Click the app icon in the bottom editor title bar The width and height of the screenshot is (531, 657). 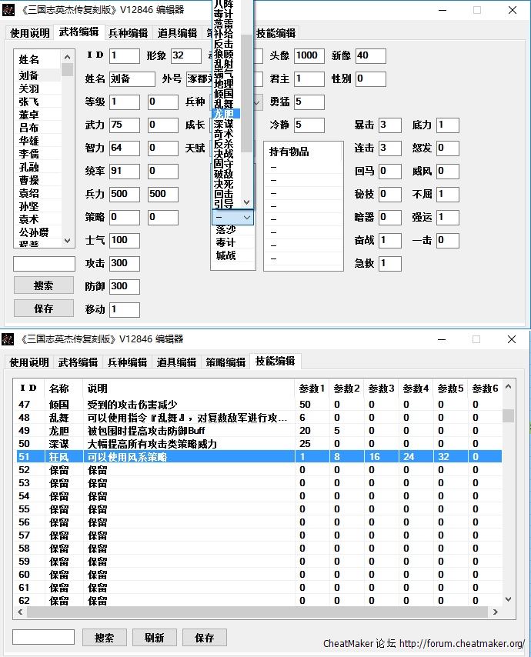(x=8, y=339)
